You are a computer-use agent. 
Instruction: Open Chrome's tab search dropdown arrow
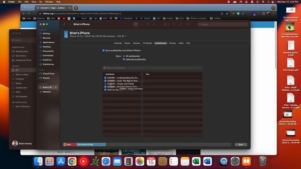273,8
